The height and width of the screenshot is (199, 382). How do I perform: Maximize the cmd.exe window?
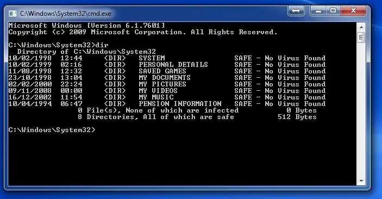(x=333, y=11)
